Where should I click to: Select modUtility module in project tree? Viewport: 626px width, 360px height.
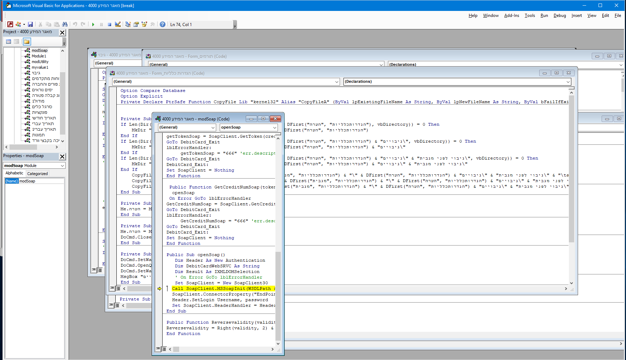click(40, 62)
